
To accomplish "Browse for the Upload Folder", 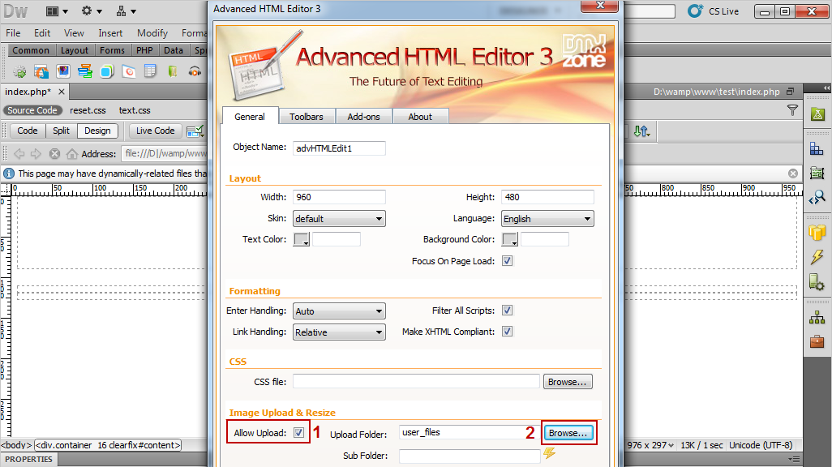I will point(568,433).
